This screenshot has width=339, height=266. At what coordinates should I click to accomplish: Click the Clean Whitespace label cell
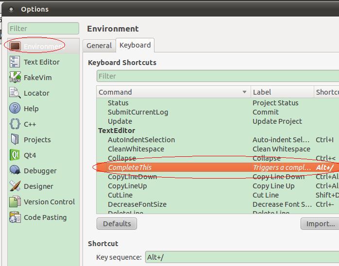pos(281,149)
